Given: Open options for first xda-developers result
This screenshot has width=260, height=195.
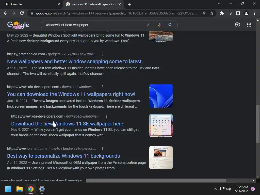Looking at the screenshot, I should coord(103,87).
